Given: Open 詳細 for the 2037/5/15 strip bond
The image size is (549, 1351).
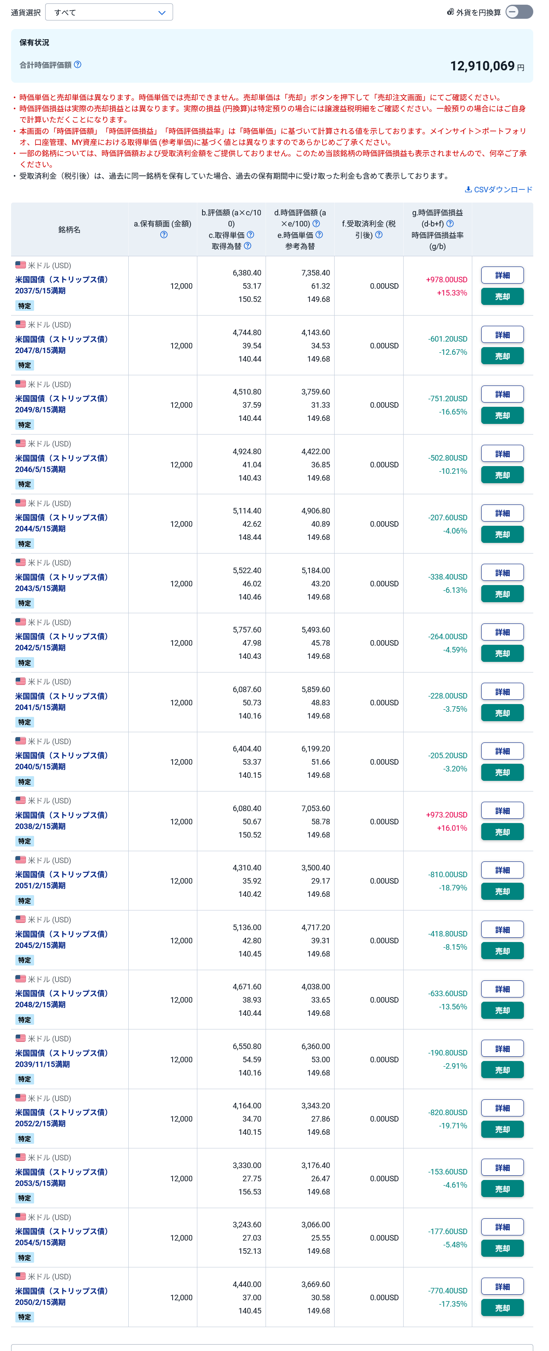Looking at the screenshot, I should tap(502, 275).
